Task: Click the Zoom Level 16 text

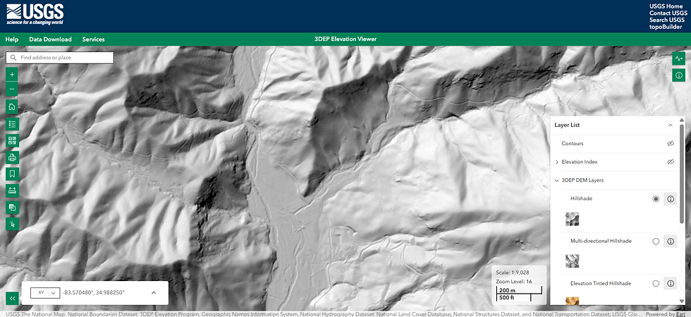Action: tap(513, 281)
